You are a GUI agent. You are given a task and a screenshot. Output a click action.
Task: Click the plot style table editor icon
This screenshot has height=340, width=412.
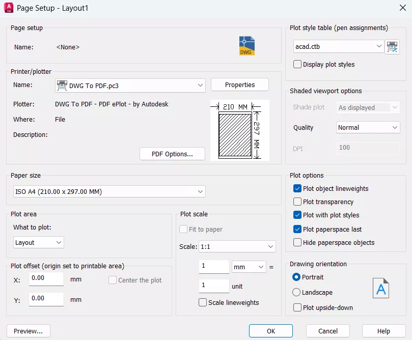click(x=392, y=47)
